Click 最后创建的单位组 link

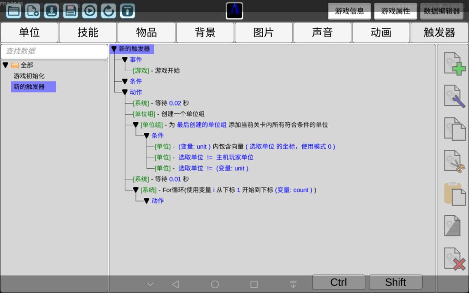pos(201,125)
